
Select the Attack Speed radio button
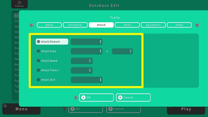[38, 61]
